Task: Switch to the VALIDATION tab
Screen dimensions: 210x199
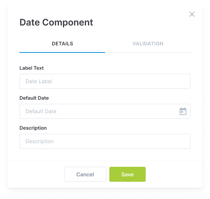Action: click(x=148, y=43)
